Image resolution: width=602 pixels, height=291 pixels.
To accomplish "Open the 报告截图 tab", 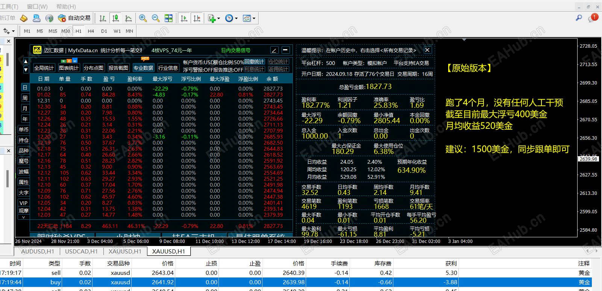I will coord(118,68).
